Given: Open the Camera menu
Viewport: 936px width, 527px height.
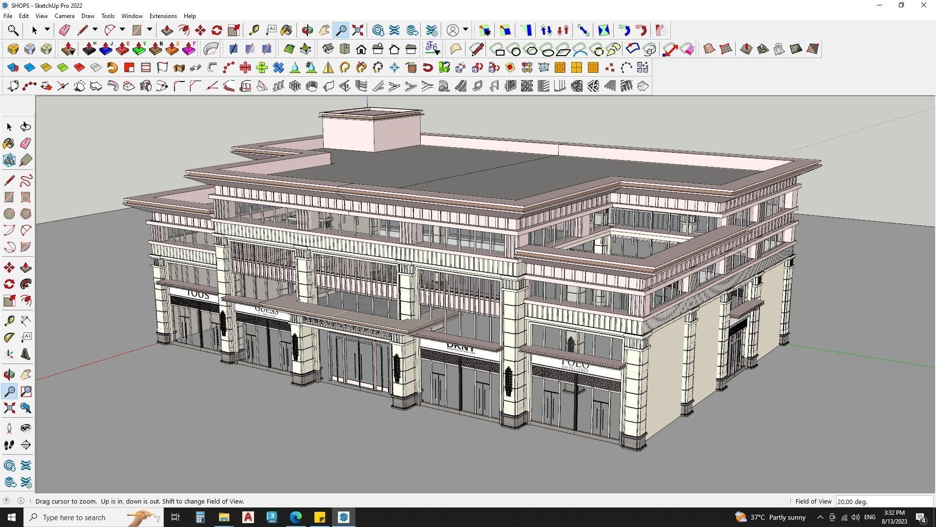Looking at the screenshot, I should click(x=64, y=16).
